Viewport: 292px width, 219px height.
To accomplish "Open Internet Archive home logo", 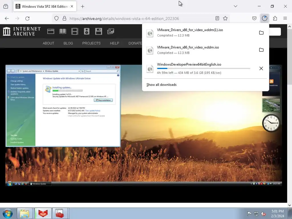I will [x=22, y=31].
